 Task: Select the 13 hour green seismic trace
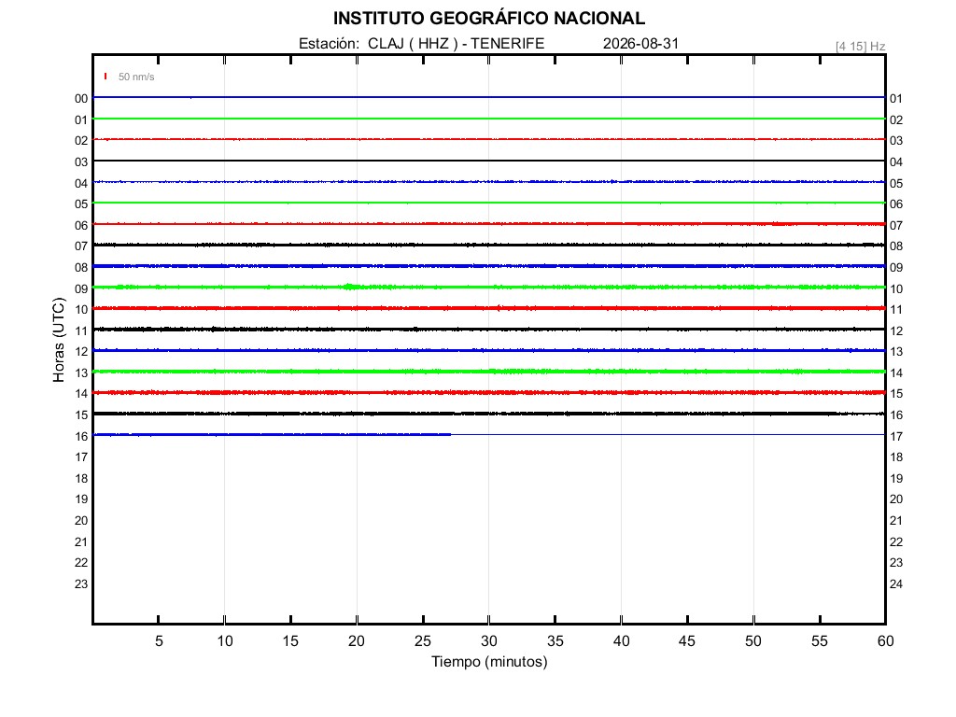pos(489,372)
